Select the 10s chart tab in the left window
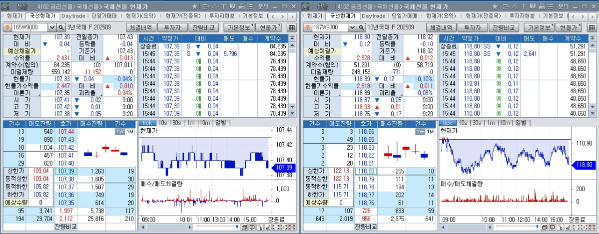The width and height of the screenshot is (599, 234). click(162, 123)
